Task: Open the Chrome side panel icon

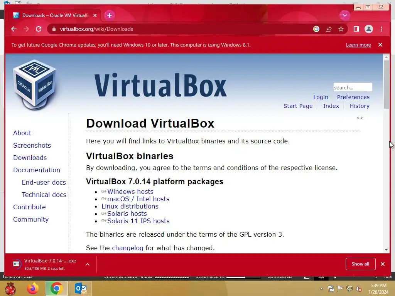Action: point(356,29)
